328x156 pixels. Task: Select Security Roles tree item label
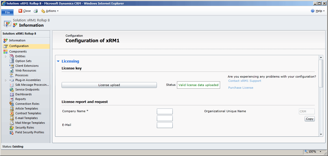point(25,127)
